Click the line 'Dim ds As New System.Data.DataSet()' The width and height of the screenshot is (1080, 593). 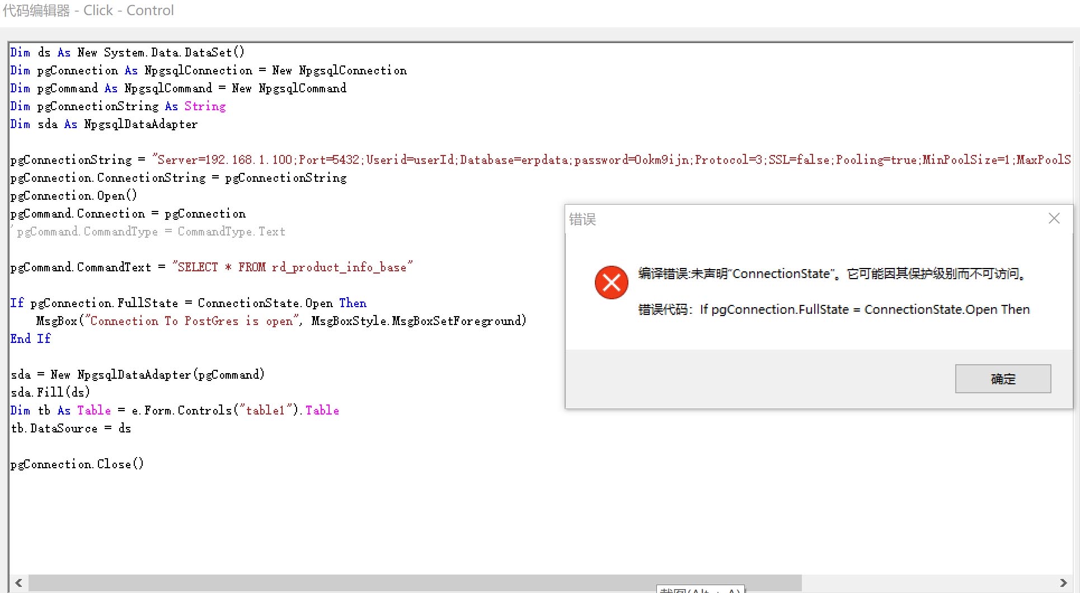click(x=128, y=53)
